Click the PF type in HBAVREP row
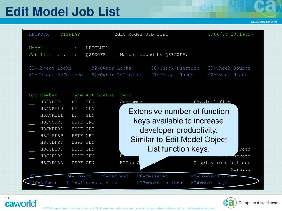Viewport: 282px width, 211px height. [74, 102]
